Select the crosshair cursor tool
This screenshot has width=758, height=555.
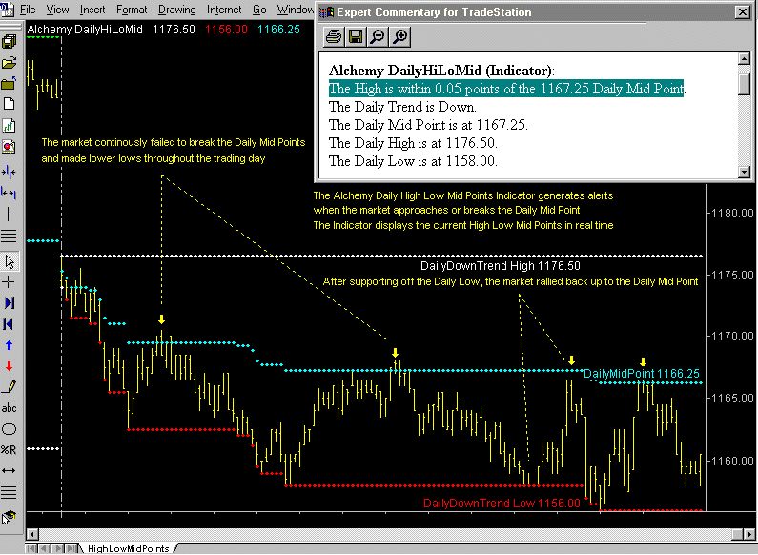coord(9,282)
